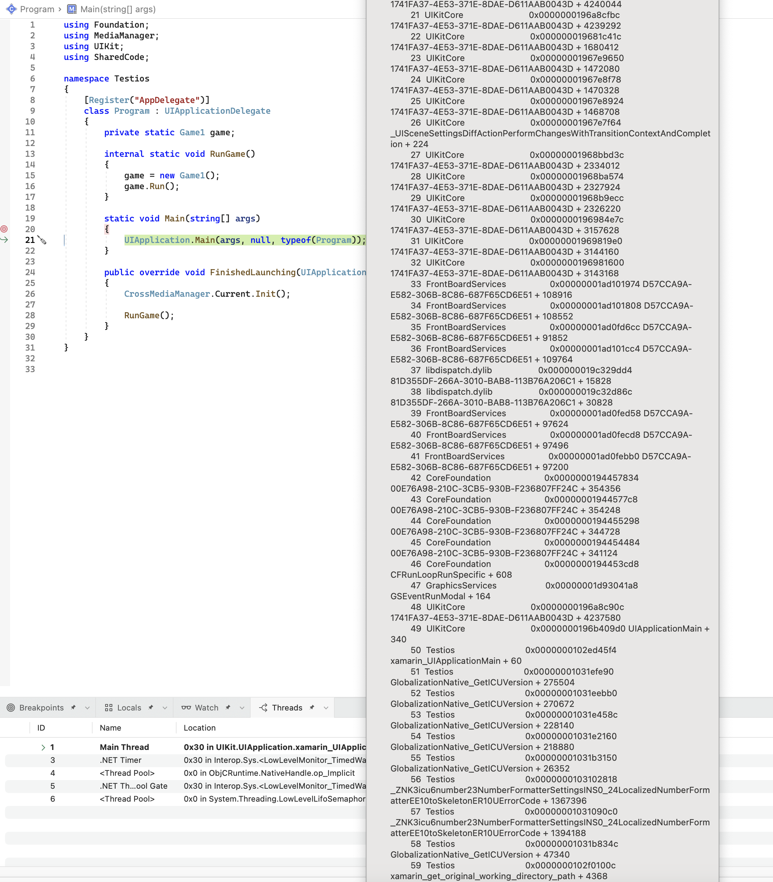Click the Locals grid icon
The image size is (773, 882).
[109, 708]
